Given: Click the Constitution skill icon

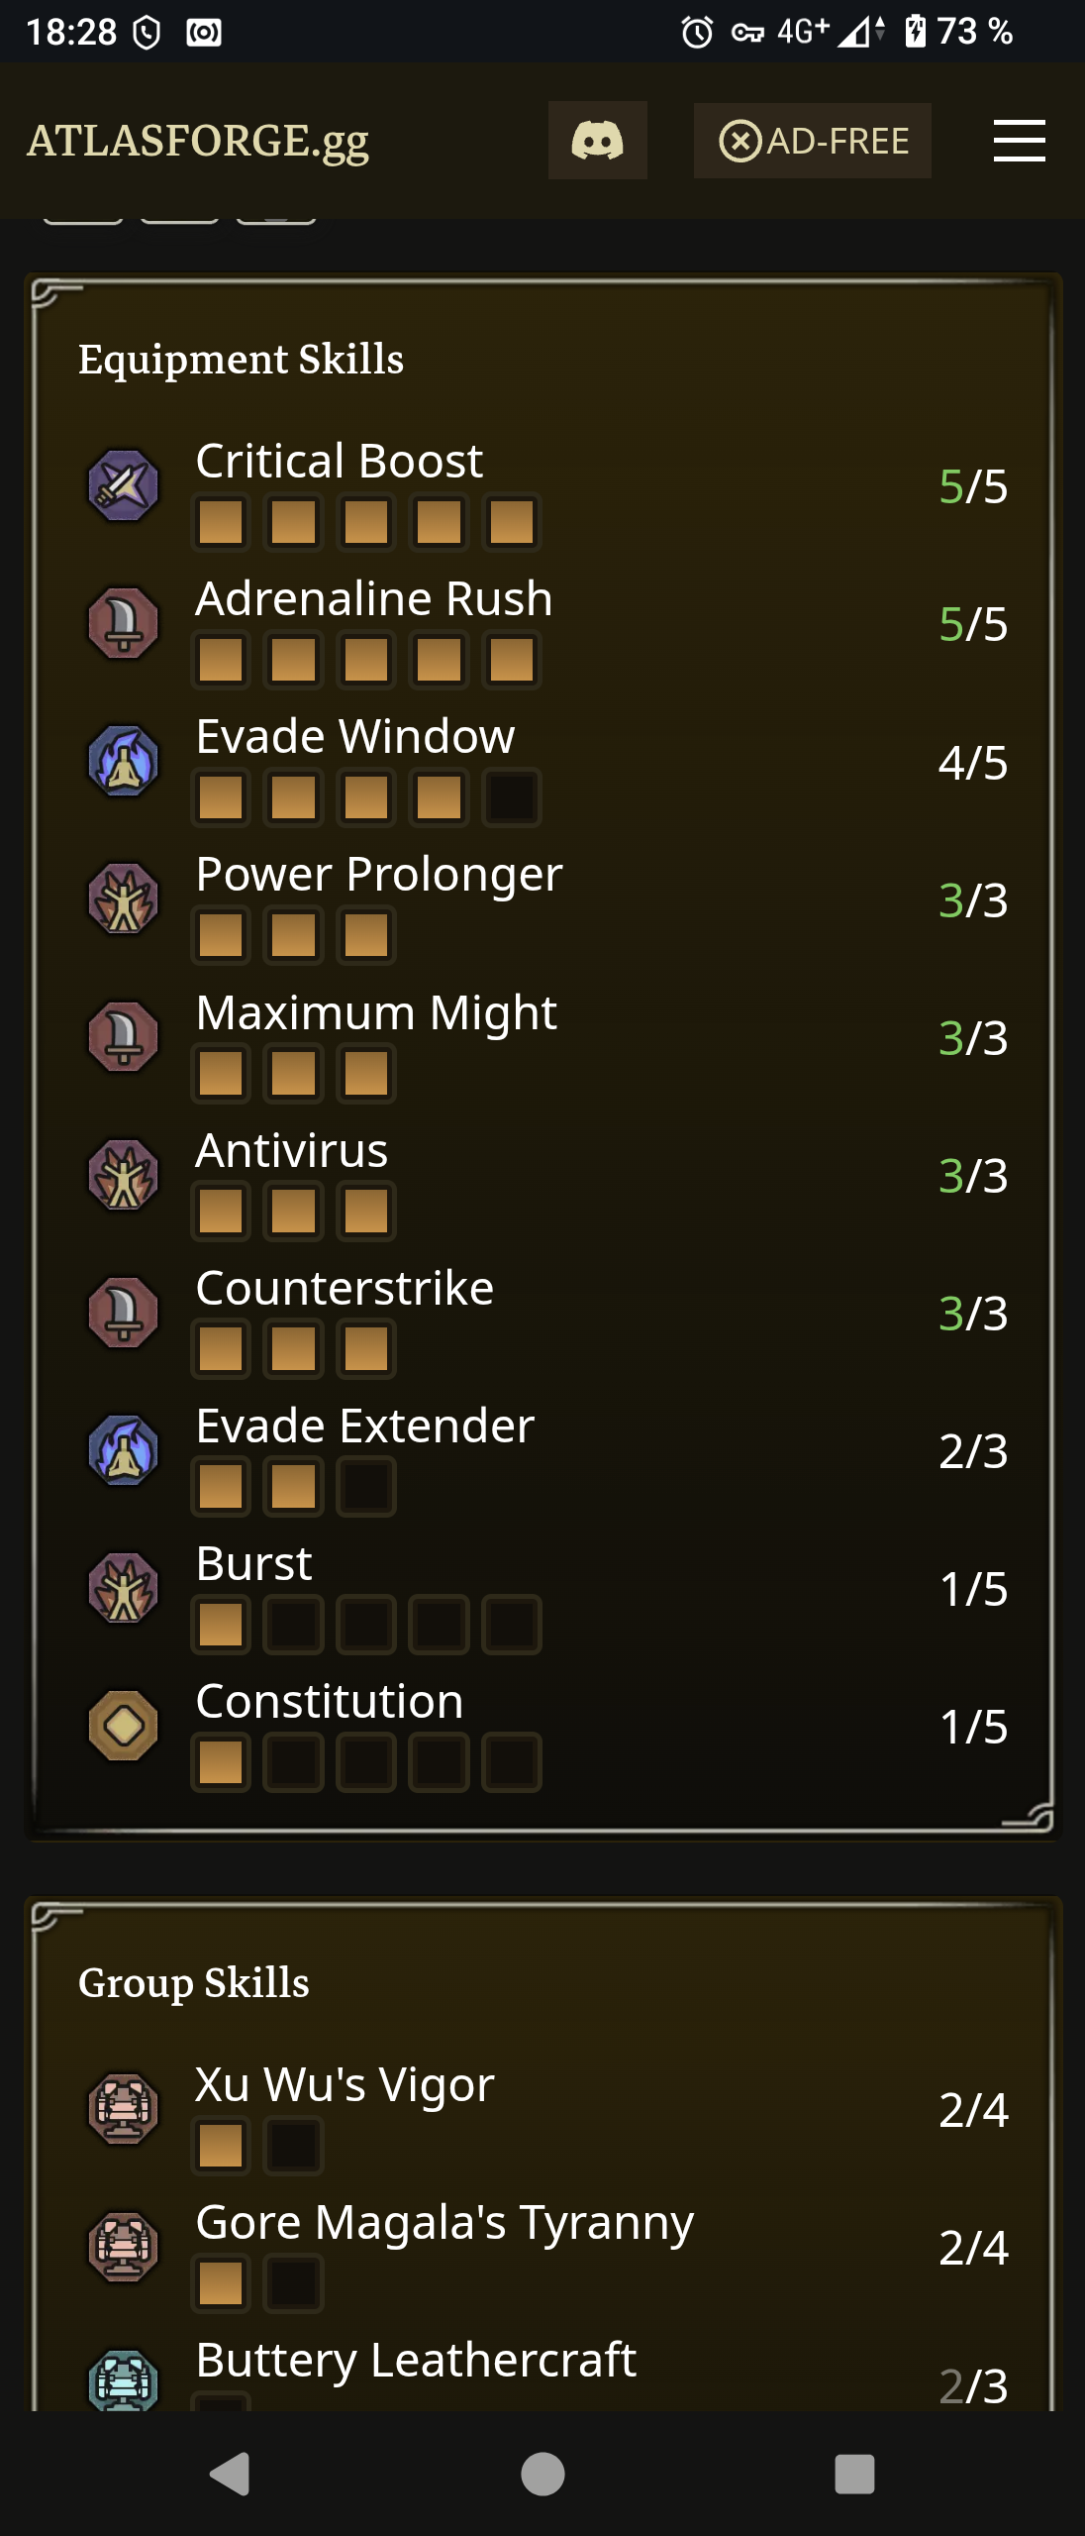Looking at the screenshot, I should coord(124,1727).
